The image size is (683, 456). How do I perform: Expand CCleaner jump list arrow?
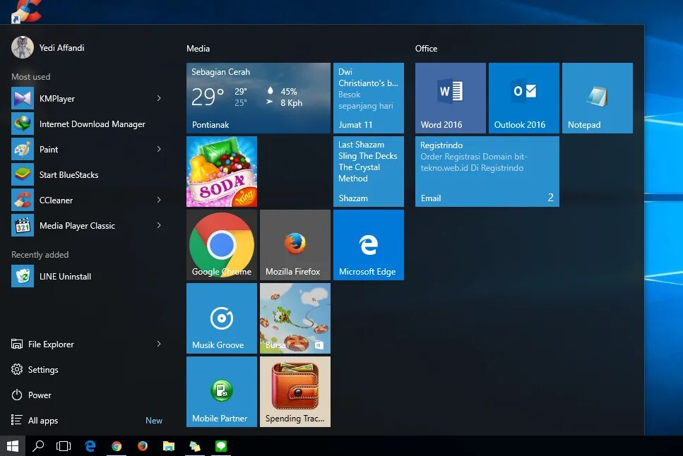tap(159, 200)
